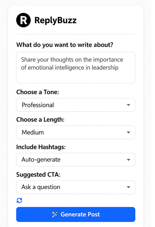This screenshot has width=155, height=227.
Task: Click the "Suggested CTA:" label
Action: (38, 174)
